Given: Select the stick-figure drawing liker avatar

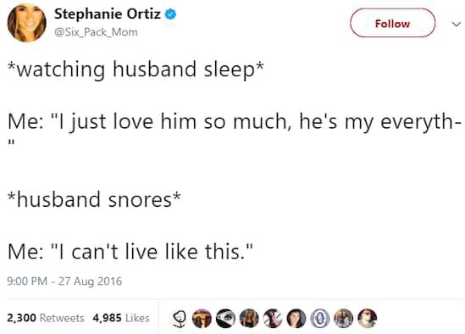Looking at the screenshot, I should (x=179, y=318).
